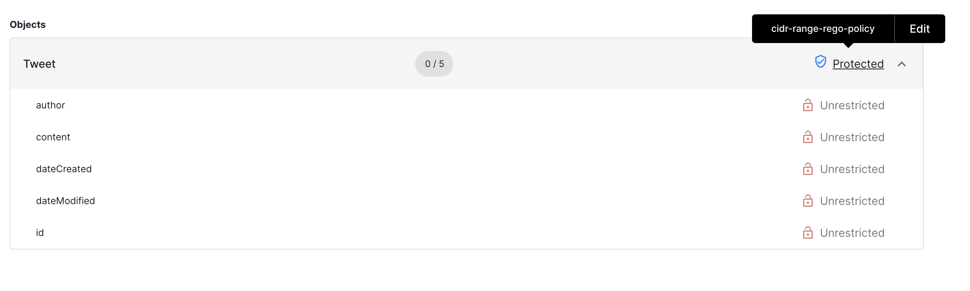Click the lock icon for dateCreated field
970x291 pixels.
[x=808, y=169]
